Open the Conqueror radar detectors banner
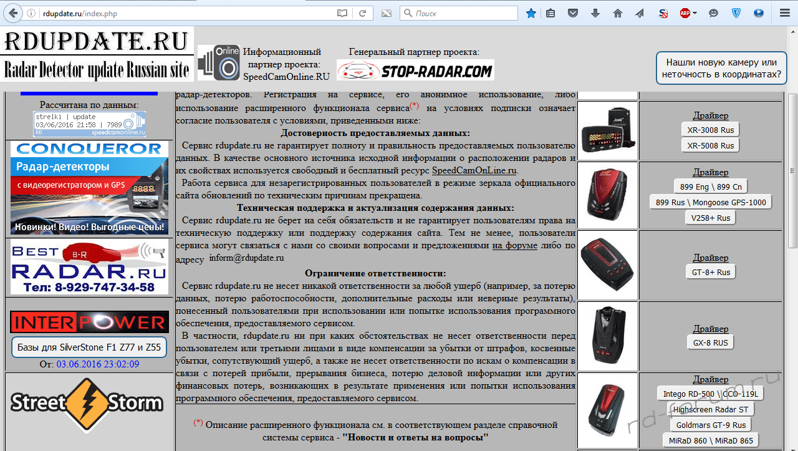This screenshot has width=798, height=451. coord(89,188)
